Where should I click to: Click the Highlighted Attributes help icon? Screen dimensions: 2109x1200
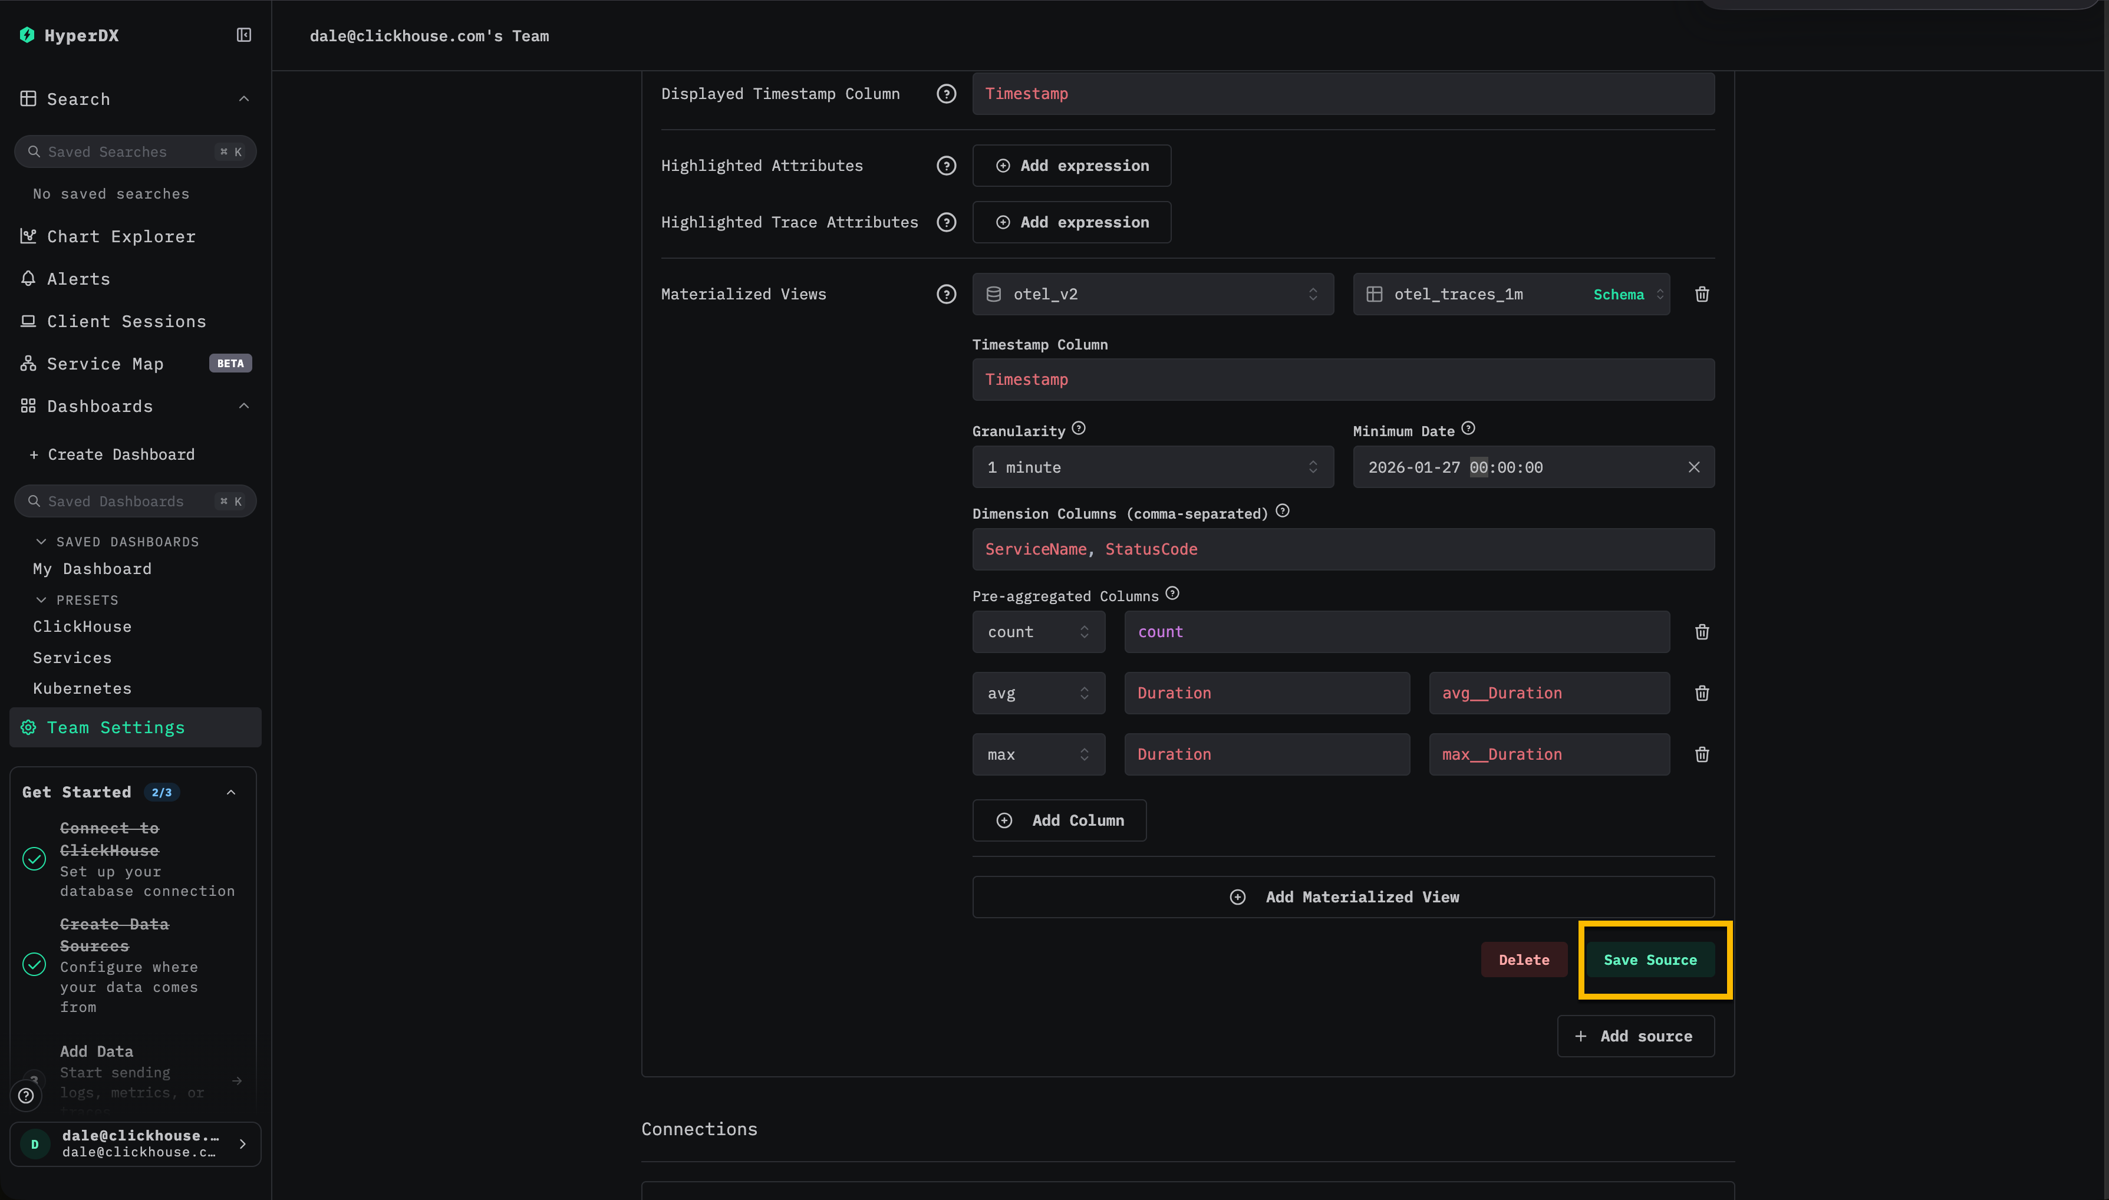[x=946, y=166]
